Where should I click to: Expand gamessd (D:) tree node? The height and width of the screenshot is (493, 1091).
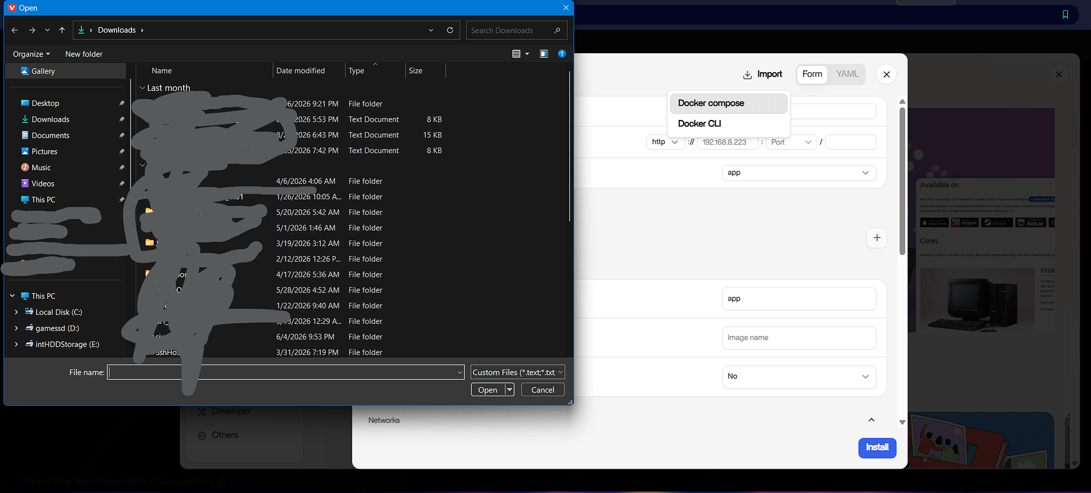coord(16,328)
